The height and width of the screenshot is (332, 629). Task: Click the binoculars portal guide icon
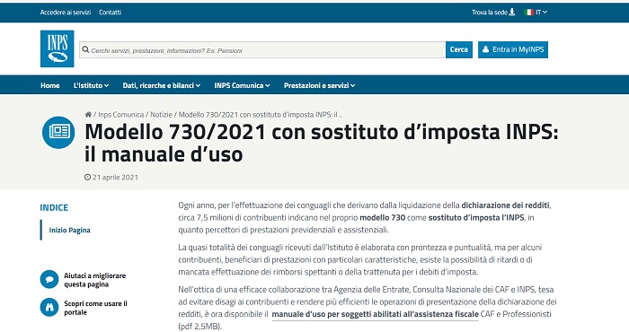tap(49, 307)
